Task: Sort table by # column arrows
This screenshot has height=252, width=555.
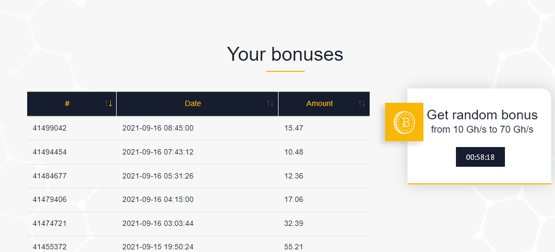Action: click(109, 103)
